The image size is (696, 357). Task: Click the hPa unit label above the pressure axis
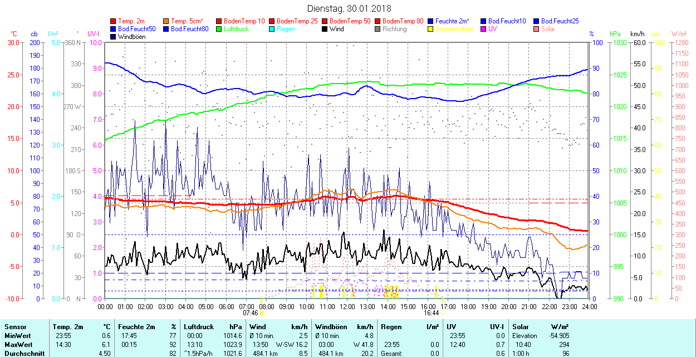[615, 34]
